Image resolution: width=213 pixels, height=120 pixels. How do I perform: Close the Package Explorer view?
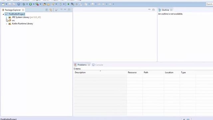tap(23, 10)
